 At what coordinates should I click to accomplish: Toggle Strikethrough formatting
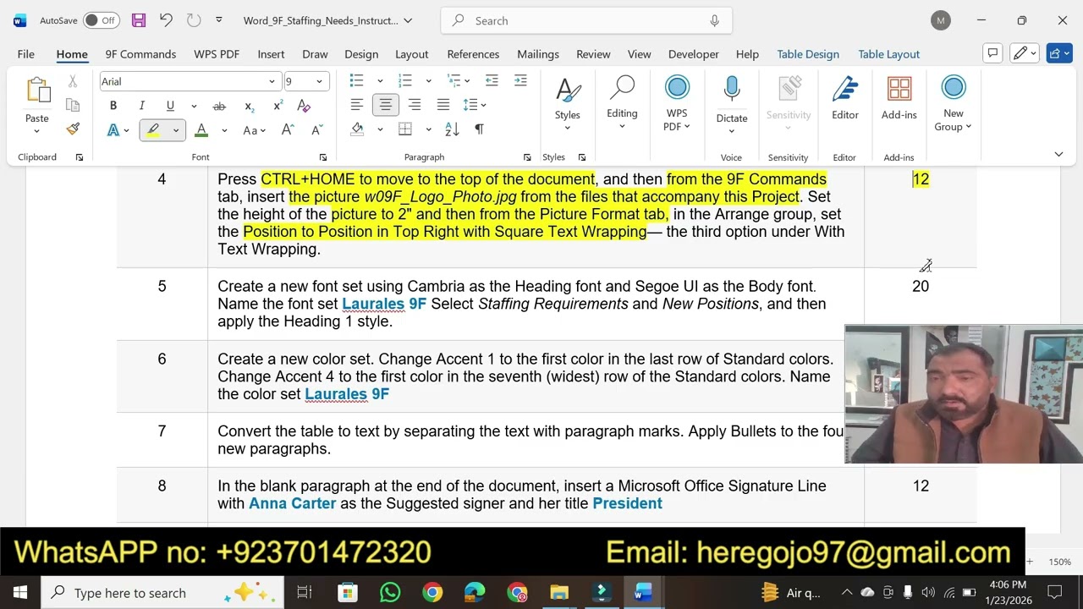point(219,106)
